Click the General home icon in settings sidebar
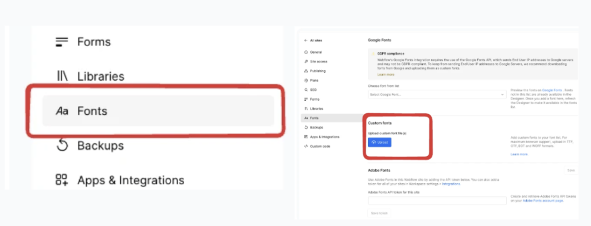 (306, 52)
